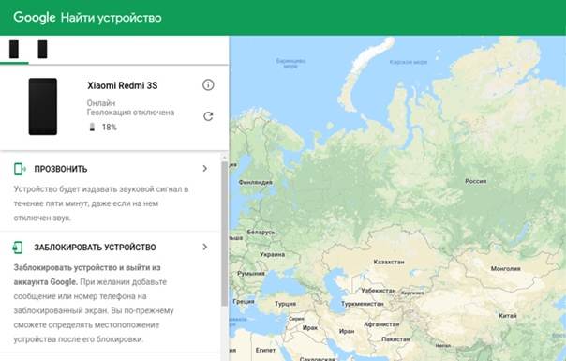Select the Xiaomi Redmi 3S device name
566x361 pixels.
coord(123,85)
